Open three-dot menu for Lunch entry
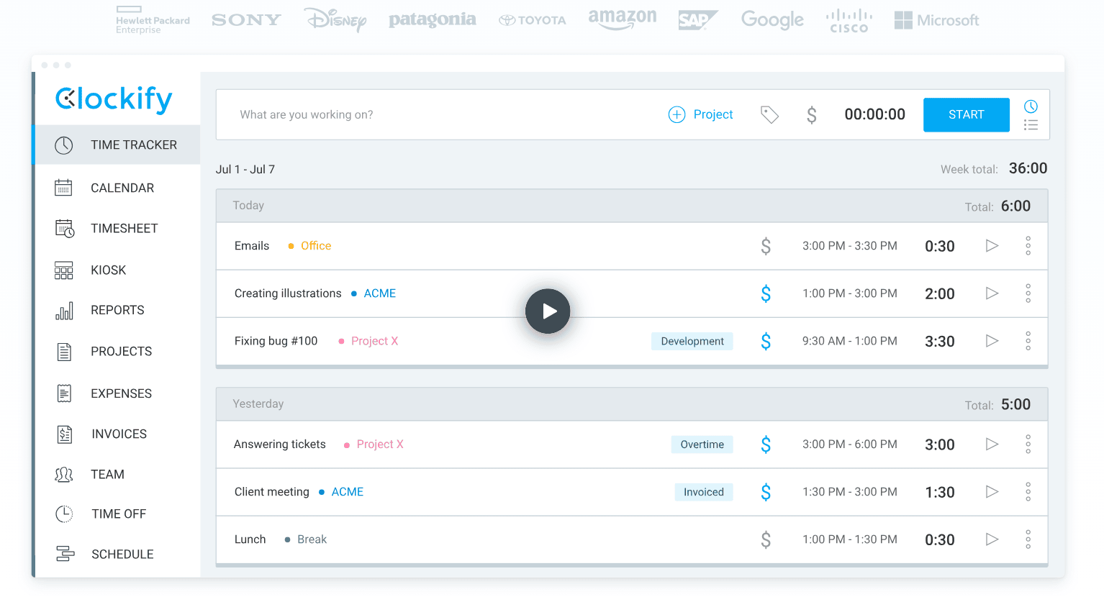Screen dimensions: 1104x602 pyautogui.click(x=1028, y=539)
